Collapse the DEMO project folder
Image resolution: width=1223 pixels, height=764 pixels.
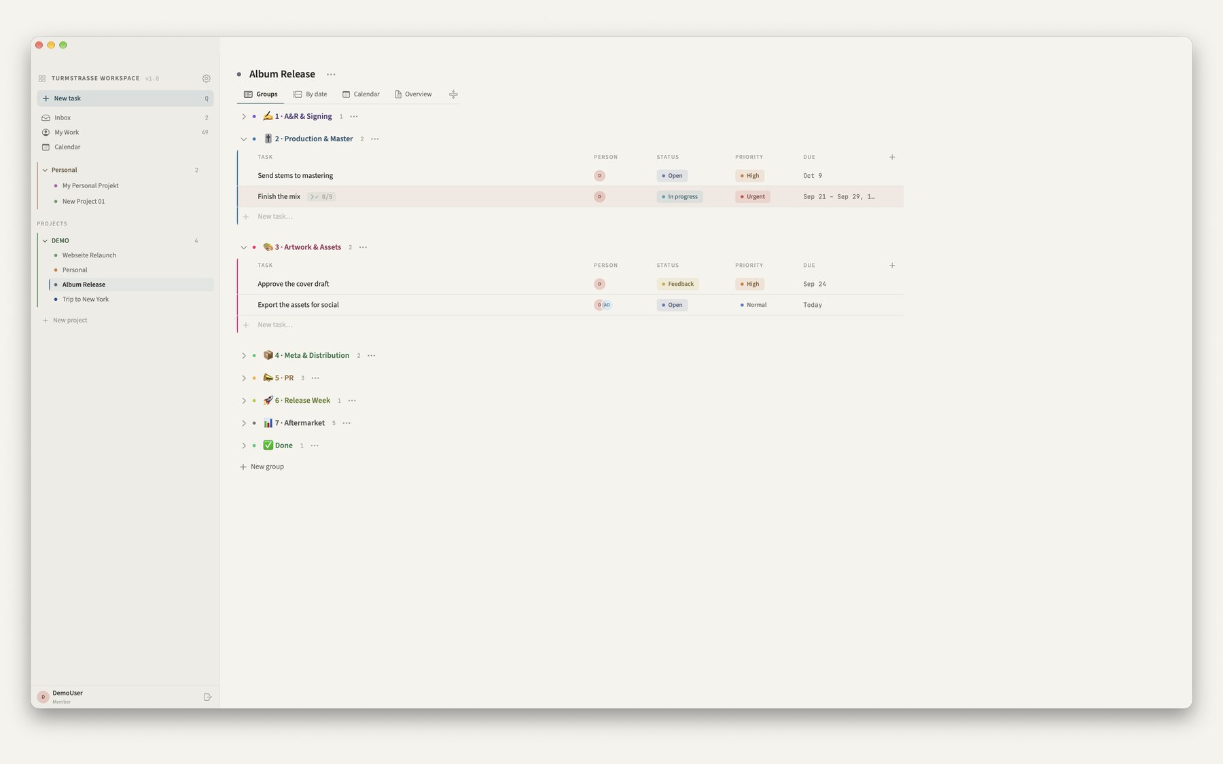(45, 240)
